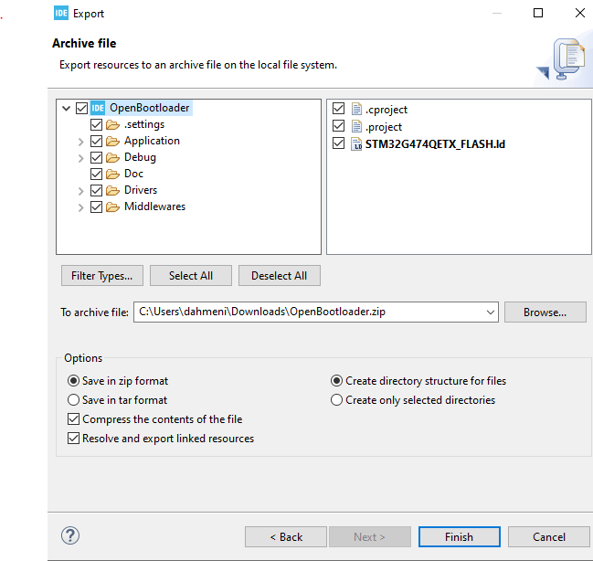Uncheck the .settings folder checkbox
This screenshot has width=593, height=561.
[x=97, y=124]
